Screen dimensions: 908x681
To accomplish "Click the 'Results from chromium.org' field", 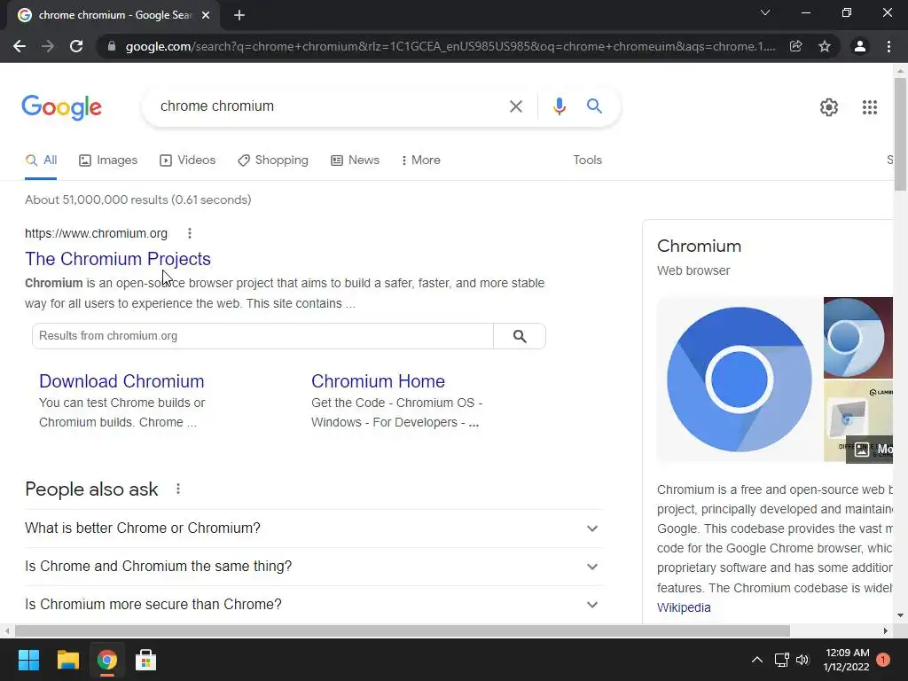I will (262, 336).
